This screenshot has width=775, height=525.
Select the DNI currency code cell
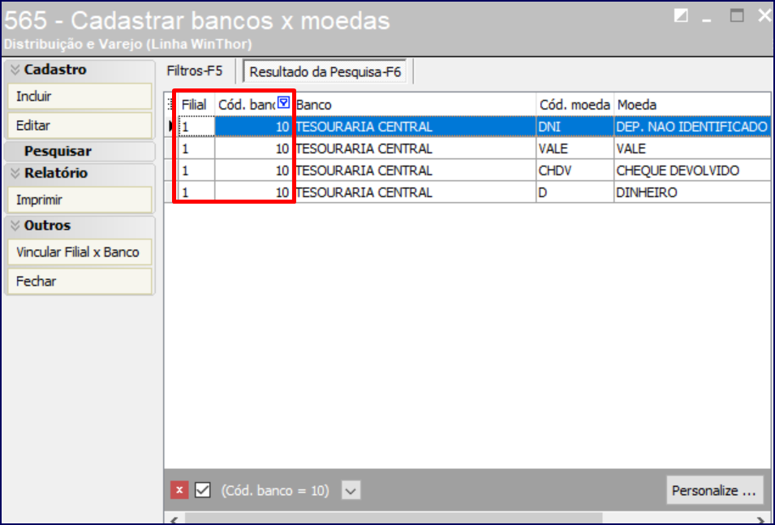tap(575, 127)
